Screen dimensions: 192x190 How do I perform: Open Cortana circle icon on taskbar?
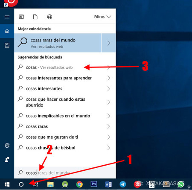(21, 184)
